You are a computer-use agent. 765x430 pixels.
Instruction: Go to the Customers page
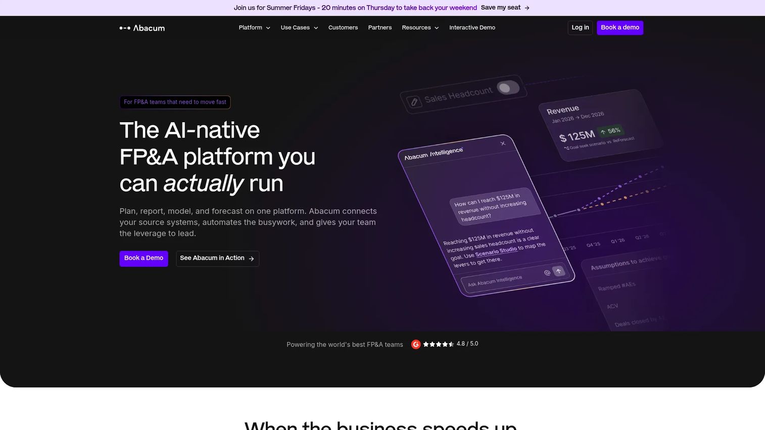pos(343,28)
